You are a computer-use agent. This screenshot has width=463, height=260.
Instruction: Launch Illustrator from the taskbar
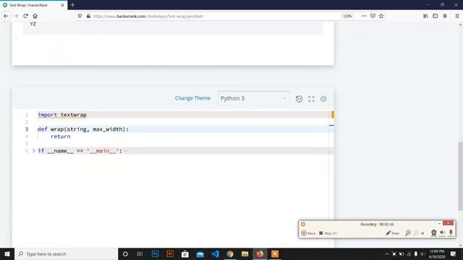(170, 253)
